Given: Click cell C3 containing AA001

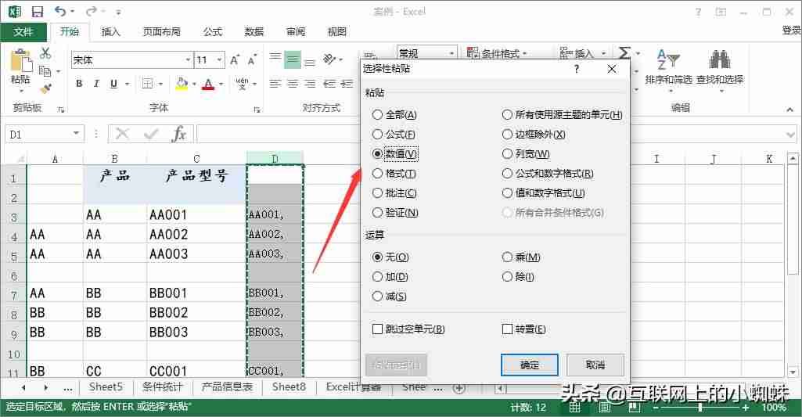Looking at the screenshot, I should (197, 215).
